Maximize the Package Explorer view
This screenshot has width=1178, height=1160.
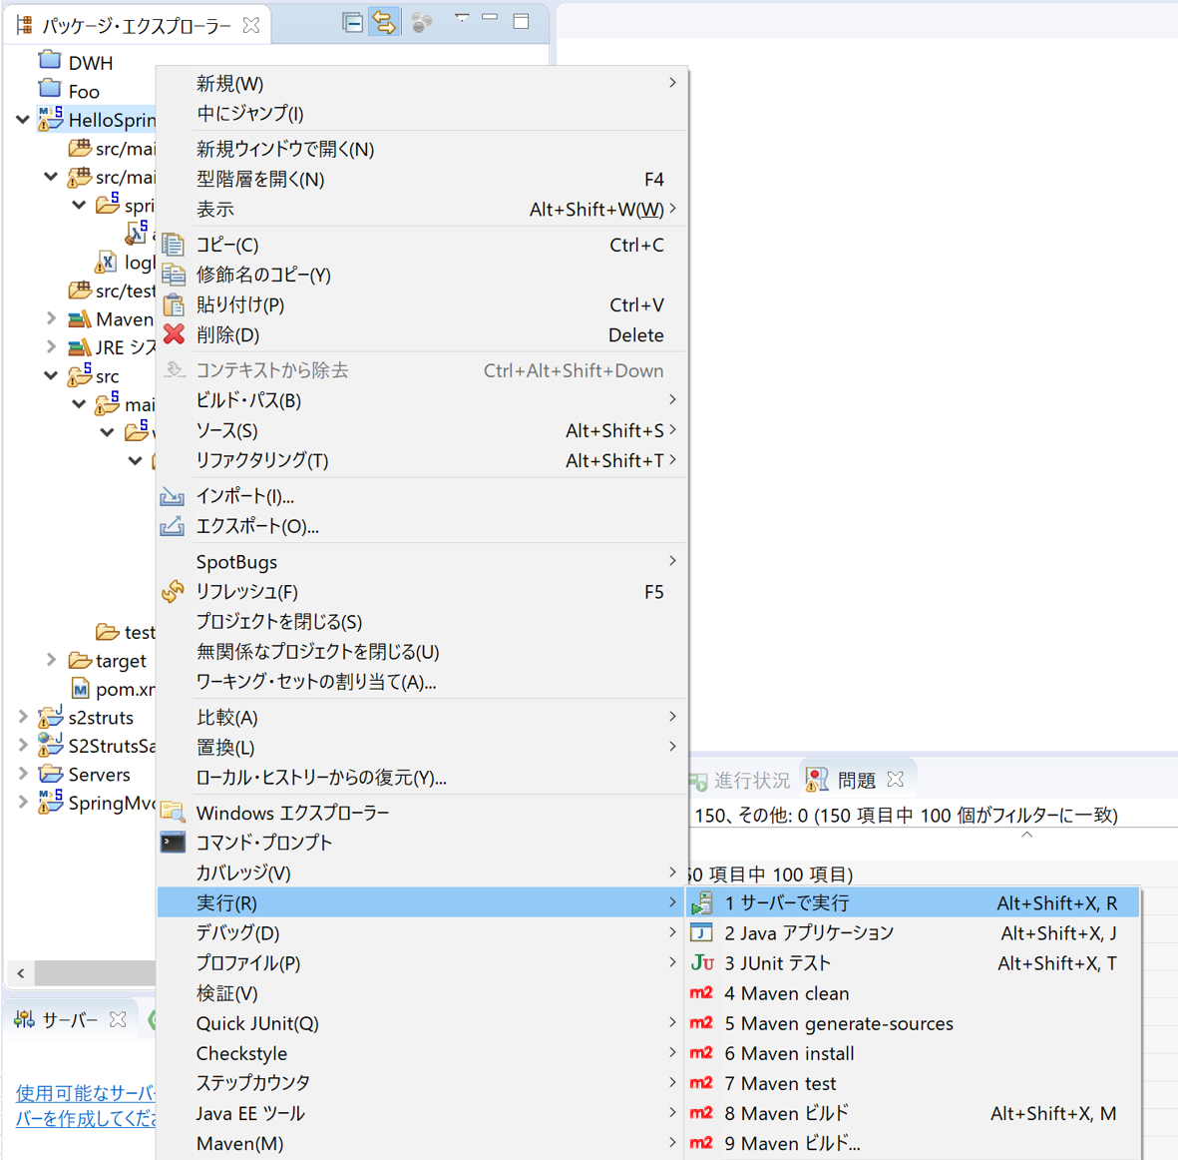[x=521, y=21]
